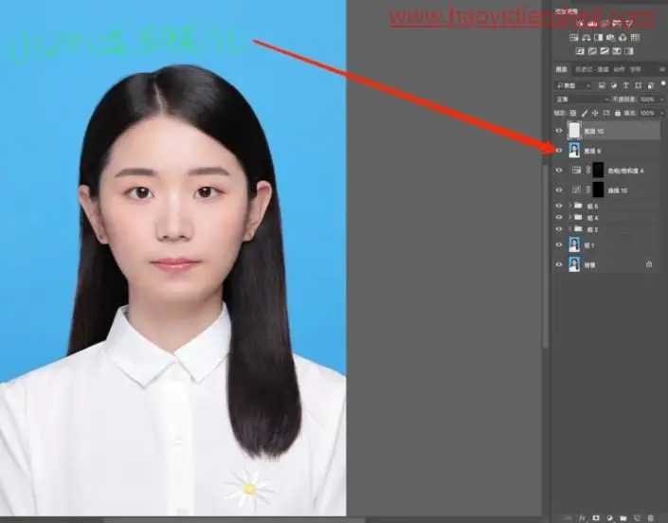Switch to the 通道 tab
This screenshot has height=523, width=668.
pyautogui.click(x=603, y=69)
